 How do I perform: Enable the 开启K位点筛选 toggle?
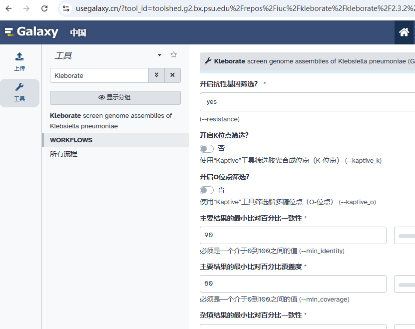click(206, 148)
